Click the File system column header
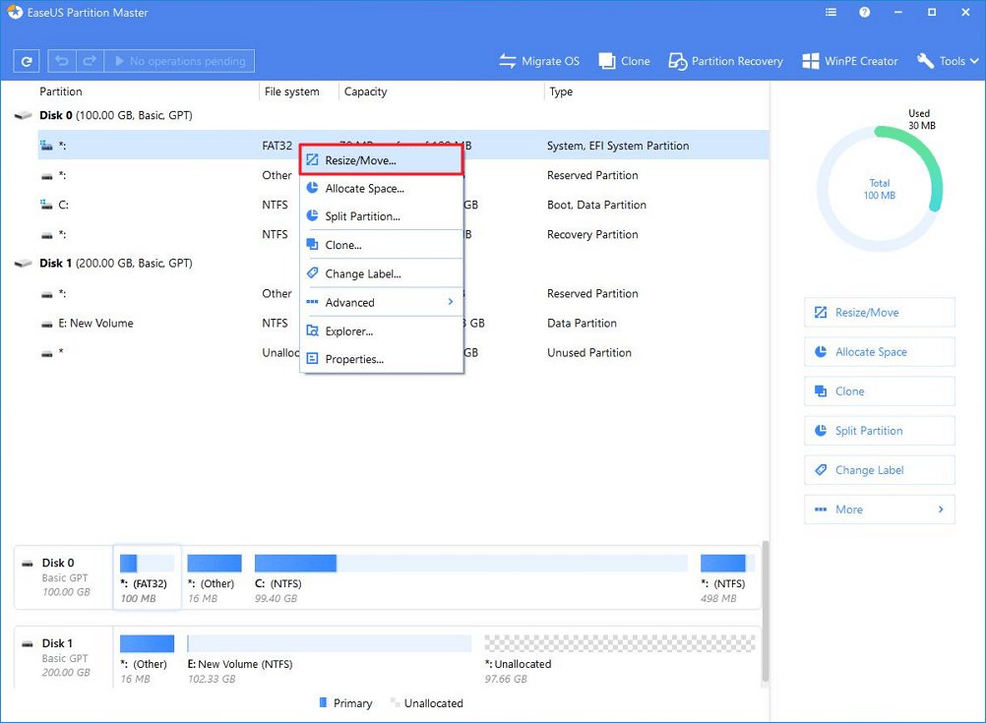986x723 pixels. tap(292, 91)
